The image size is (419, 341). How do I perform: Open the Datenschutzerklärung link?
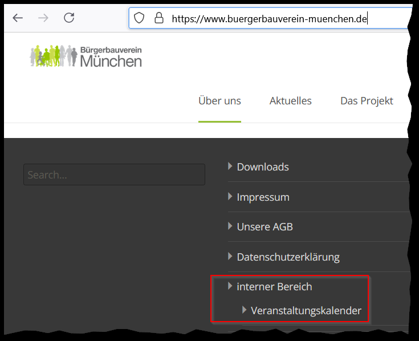pos(288,257)
